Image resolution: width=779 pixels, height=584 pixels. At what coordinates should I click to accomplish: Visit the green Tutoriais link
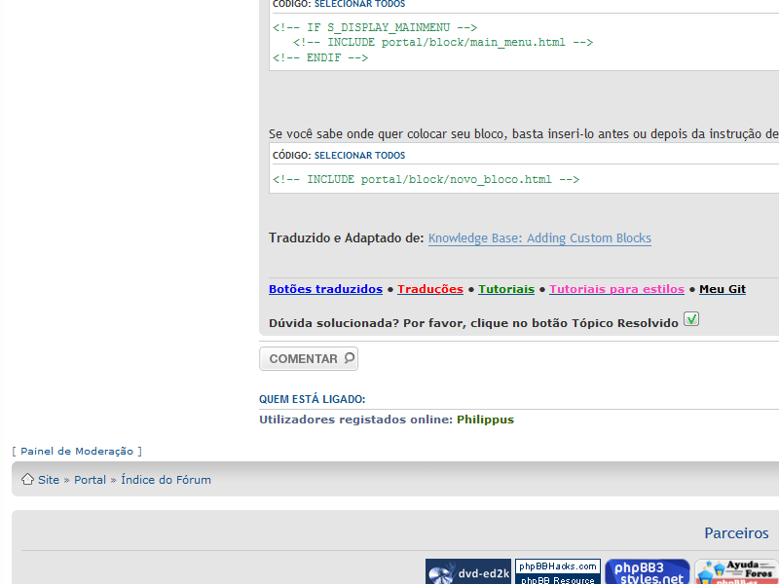[506, 289]
